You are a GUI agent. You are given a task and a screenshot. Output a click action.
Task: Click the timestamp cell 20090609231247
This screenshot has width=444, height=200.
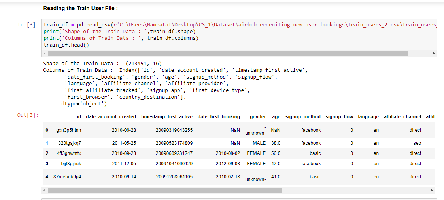174,153
